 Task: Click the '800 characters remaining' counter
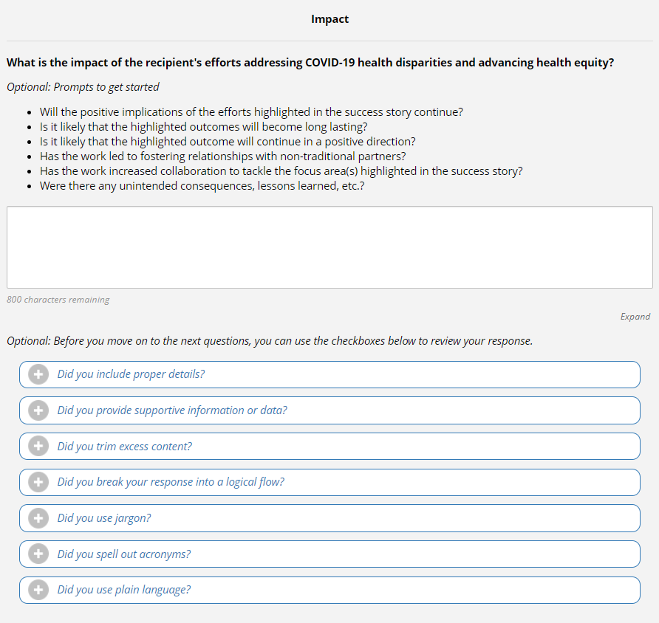tap(58, 300)
